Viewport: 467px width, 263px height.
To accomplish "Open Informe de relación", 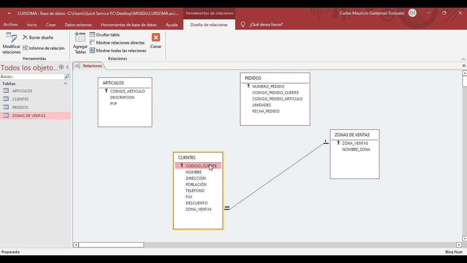I will tap(43, 48).
